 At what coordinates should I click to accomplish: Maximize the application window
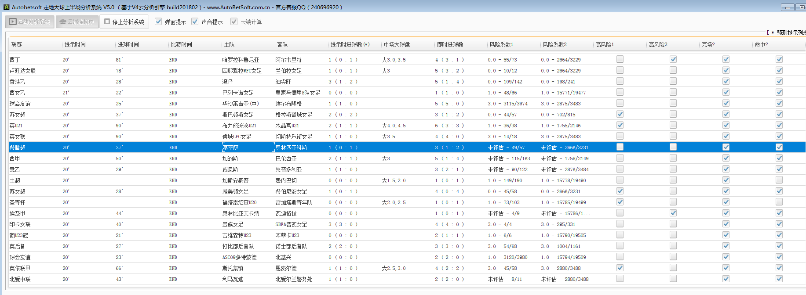click(x=801, y=7)
